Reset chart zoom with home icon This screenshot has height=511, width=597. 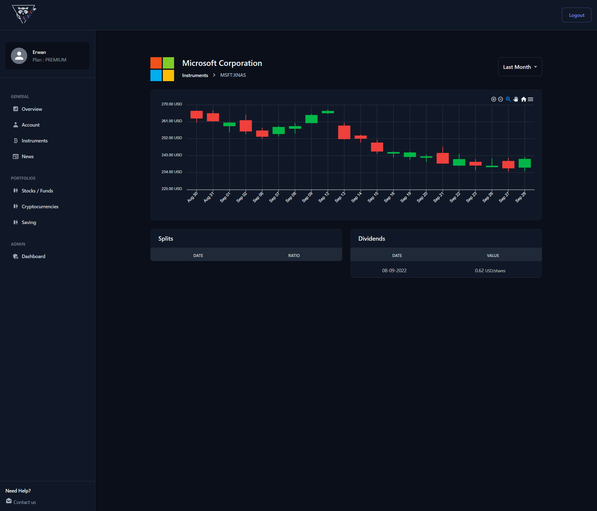[x=524, y=99]
